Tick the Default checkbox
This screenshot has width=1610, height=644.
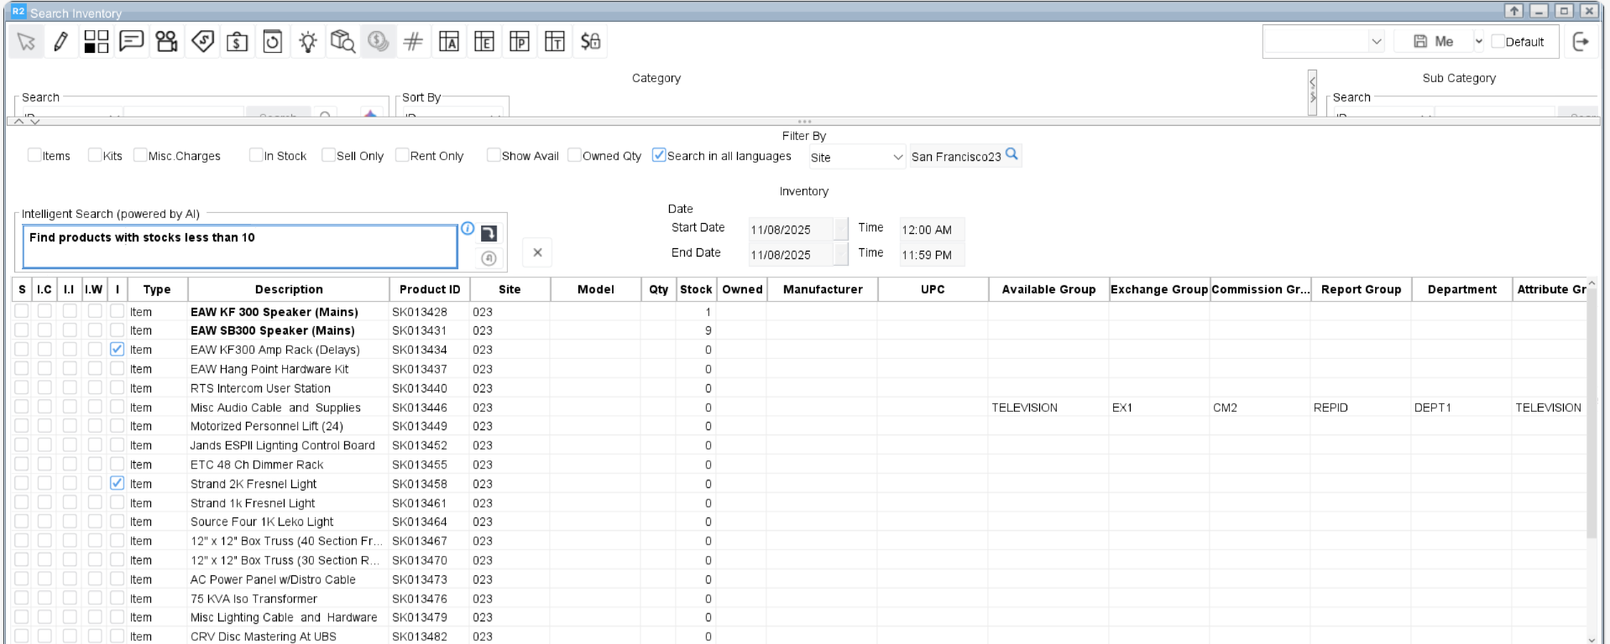click(x=1498, y=41)
